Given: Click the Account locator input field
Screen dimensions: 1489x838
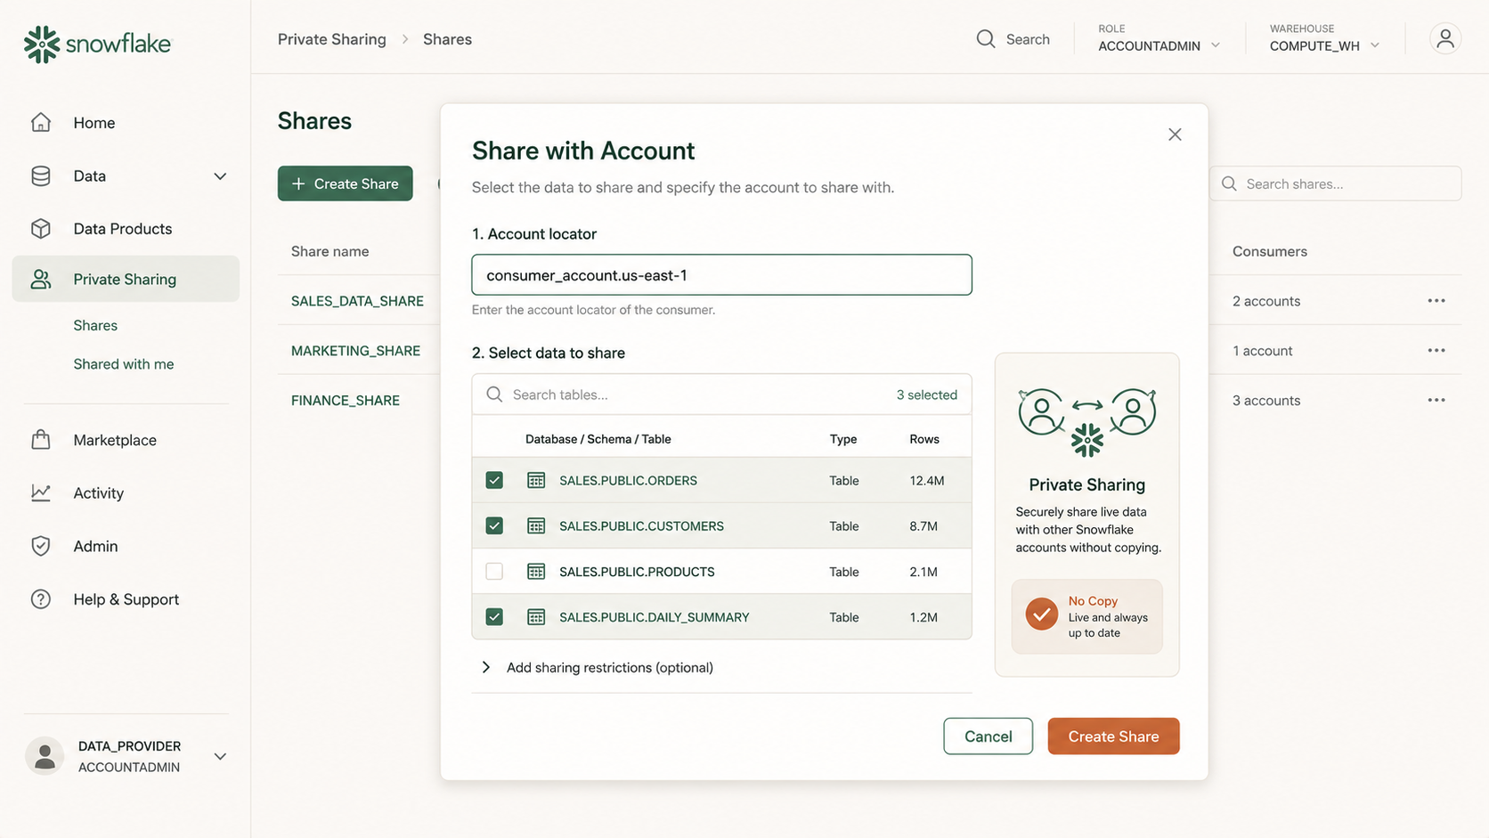Looking at the screenshot, I should tap(721, 274).
